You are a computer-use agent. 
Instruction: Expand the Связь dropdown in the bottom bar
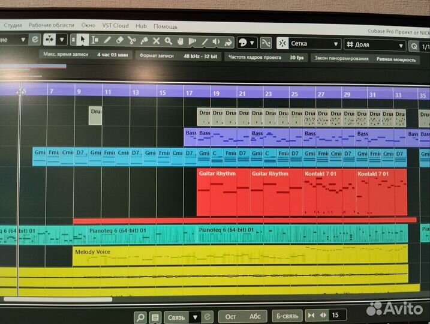[194, 317]
